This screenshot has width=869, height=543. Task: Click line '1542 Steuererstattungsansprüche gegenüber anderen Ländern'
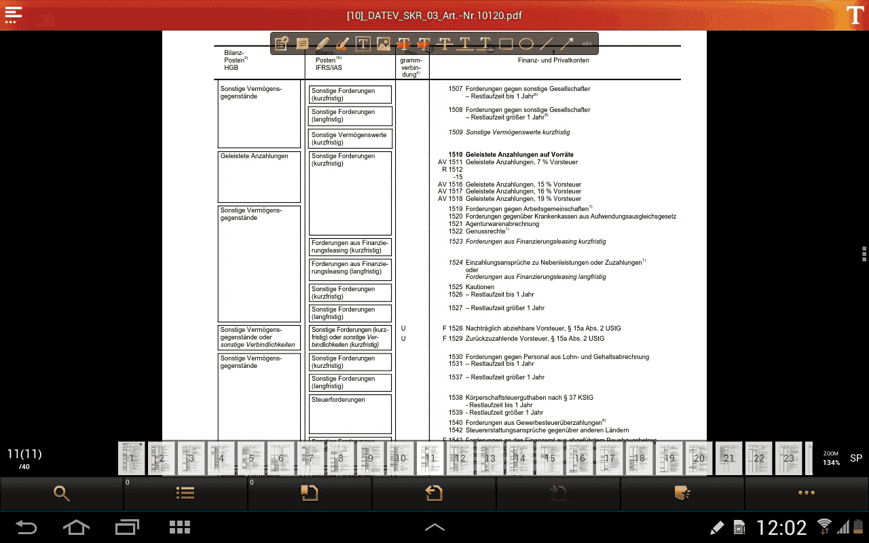pyautogui.click(x=538, y=430)
